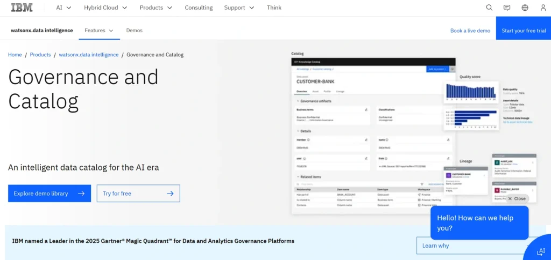The width and height of the screenshot is (551, 260).
Task: Open the Consulting menu item
Action: pos(199,8)
